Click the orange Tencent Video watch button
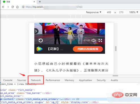 tap(88, 49)
